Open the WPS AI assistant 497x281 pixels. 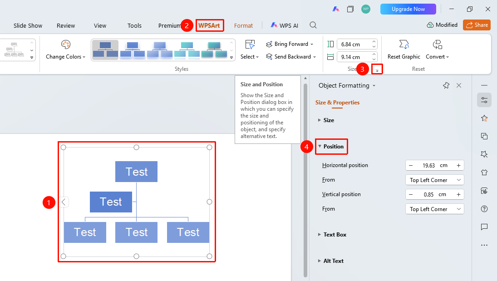pyautogui.click(x=284, y=25)
